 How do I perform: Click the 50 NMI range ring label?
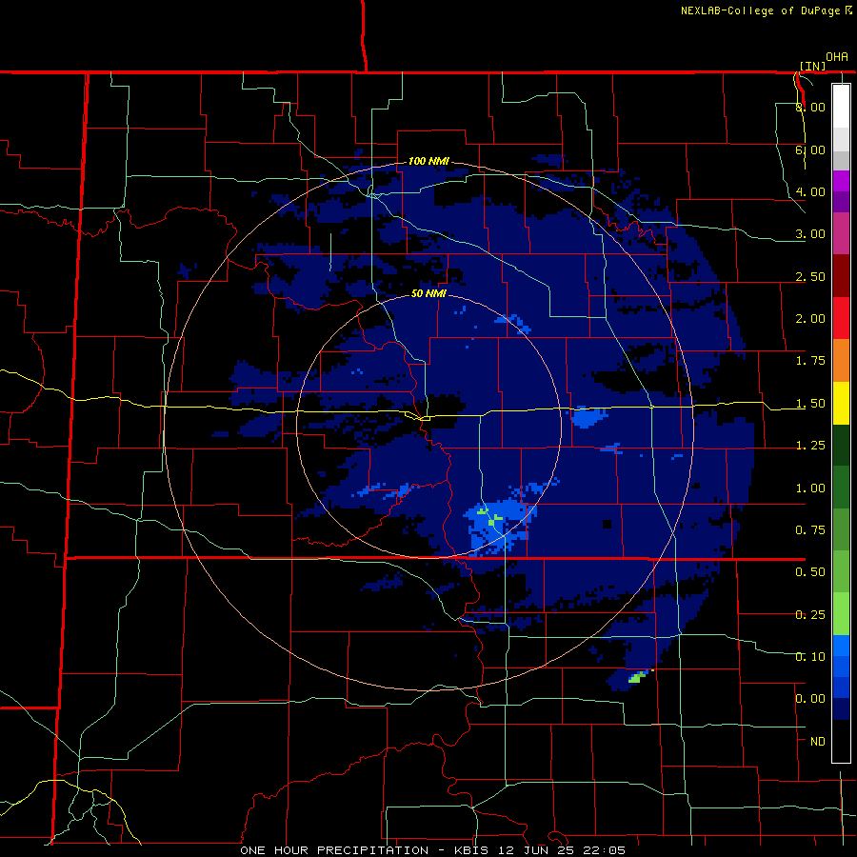pos(428,293)
